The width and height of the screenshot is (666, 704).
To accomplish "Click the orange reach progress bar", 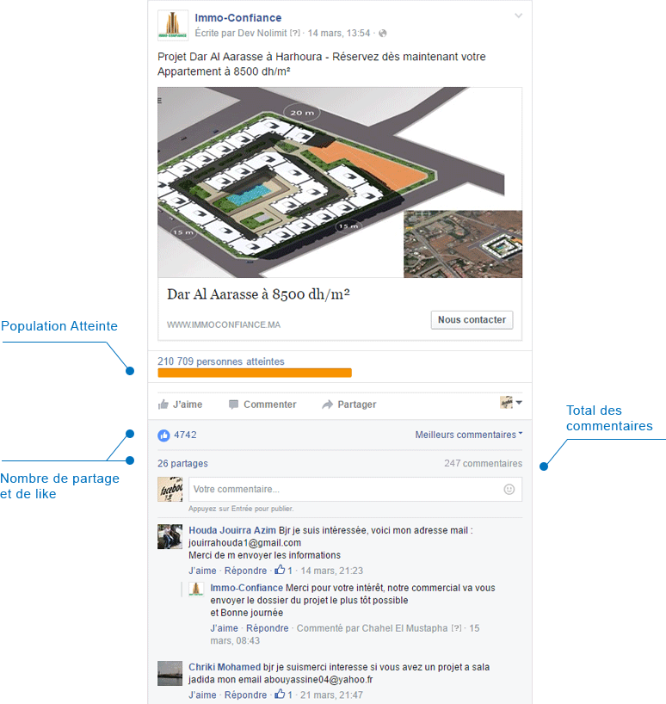I will point(255,373).
